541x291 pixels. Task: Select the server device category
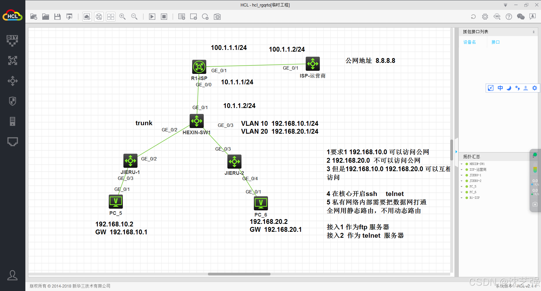tap(12, 122)
